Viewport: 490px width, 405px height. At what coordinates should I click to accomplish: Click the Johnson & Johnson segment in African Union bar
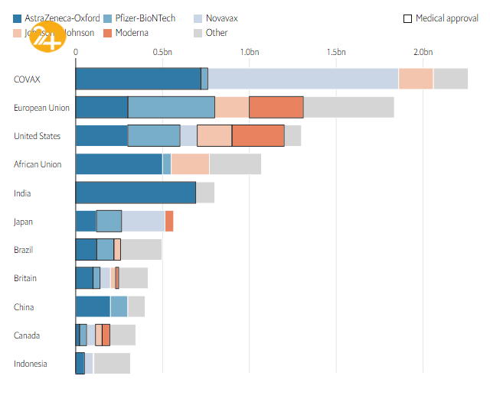click(x=190, y=164)
